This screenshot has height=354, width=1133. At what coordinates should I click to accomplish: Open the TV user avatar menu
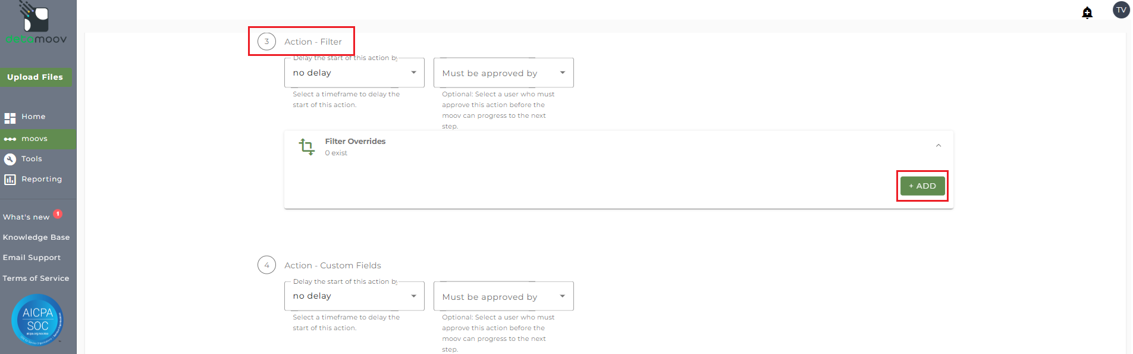(1121, 10)
